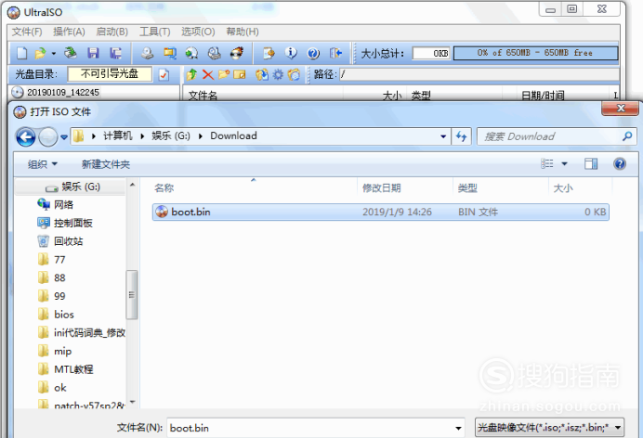Click the 0KB total size field
This screenshot has width=643, height=438.
point(431,53)
